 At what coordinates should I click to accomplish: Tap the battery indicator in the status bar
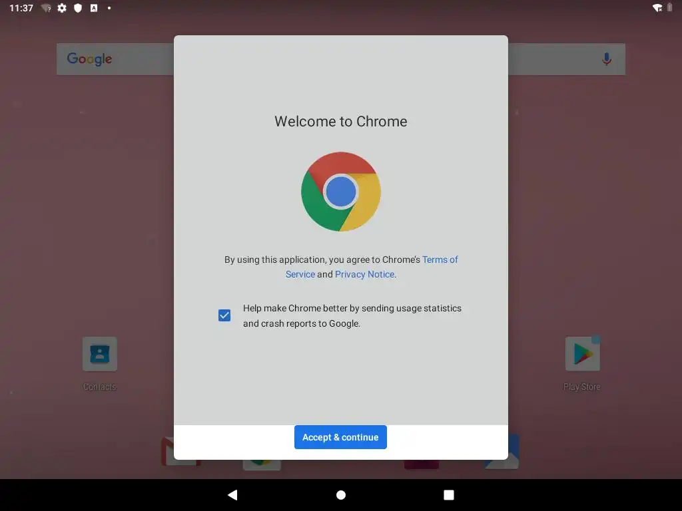pyautogui.click(x=670, y=7)
